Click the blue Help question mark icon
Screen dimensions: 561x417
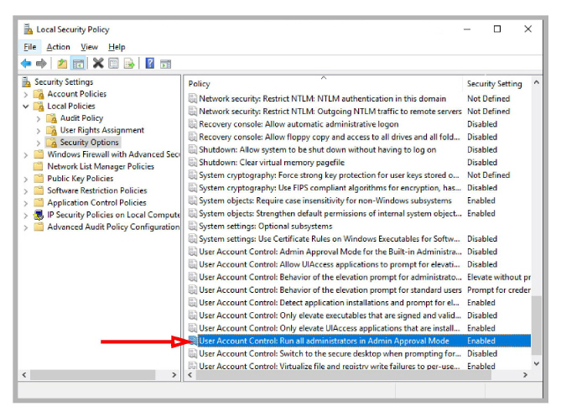click(x=149, y=64)
